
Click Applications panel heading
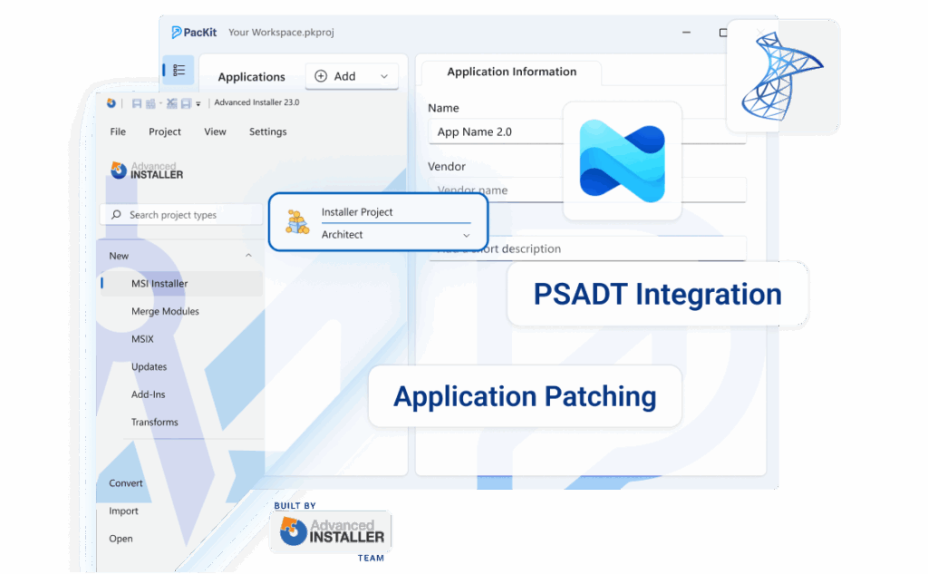pos(251,76)
